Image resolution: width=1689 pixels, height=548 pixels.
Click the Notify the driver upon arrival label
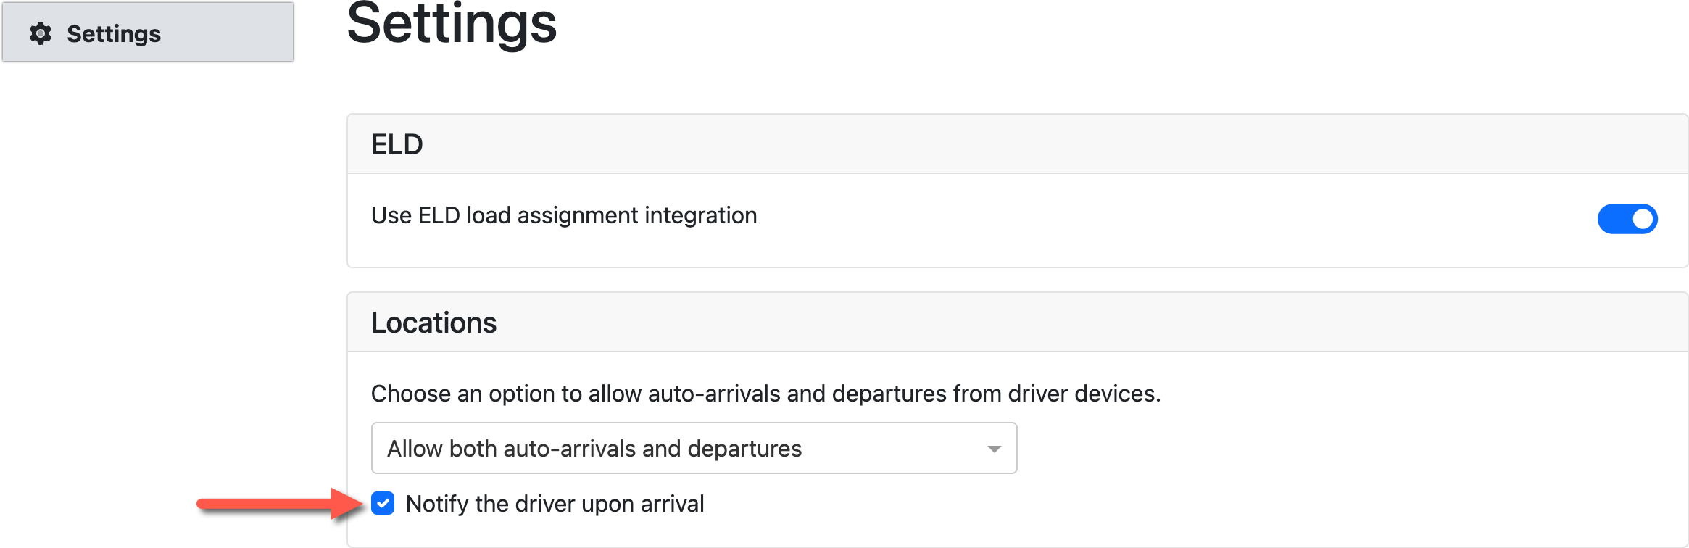tap(556, 504)
